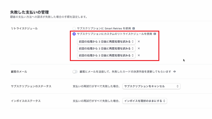Open info icon beside custom retry schedule option

[155, 34]
